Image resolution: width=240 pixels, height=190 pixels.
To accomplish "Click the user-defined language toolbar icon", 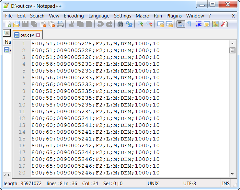I will pyautogui.click(x=207, y=24).
